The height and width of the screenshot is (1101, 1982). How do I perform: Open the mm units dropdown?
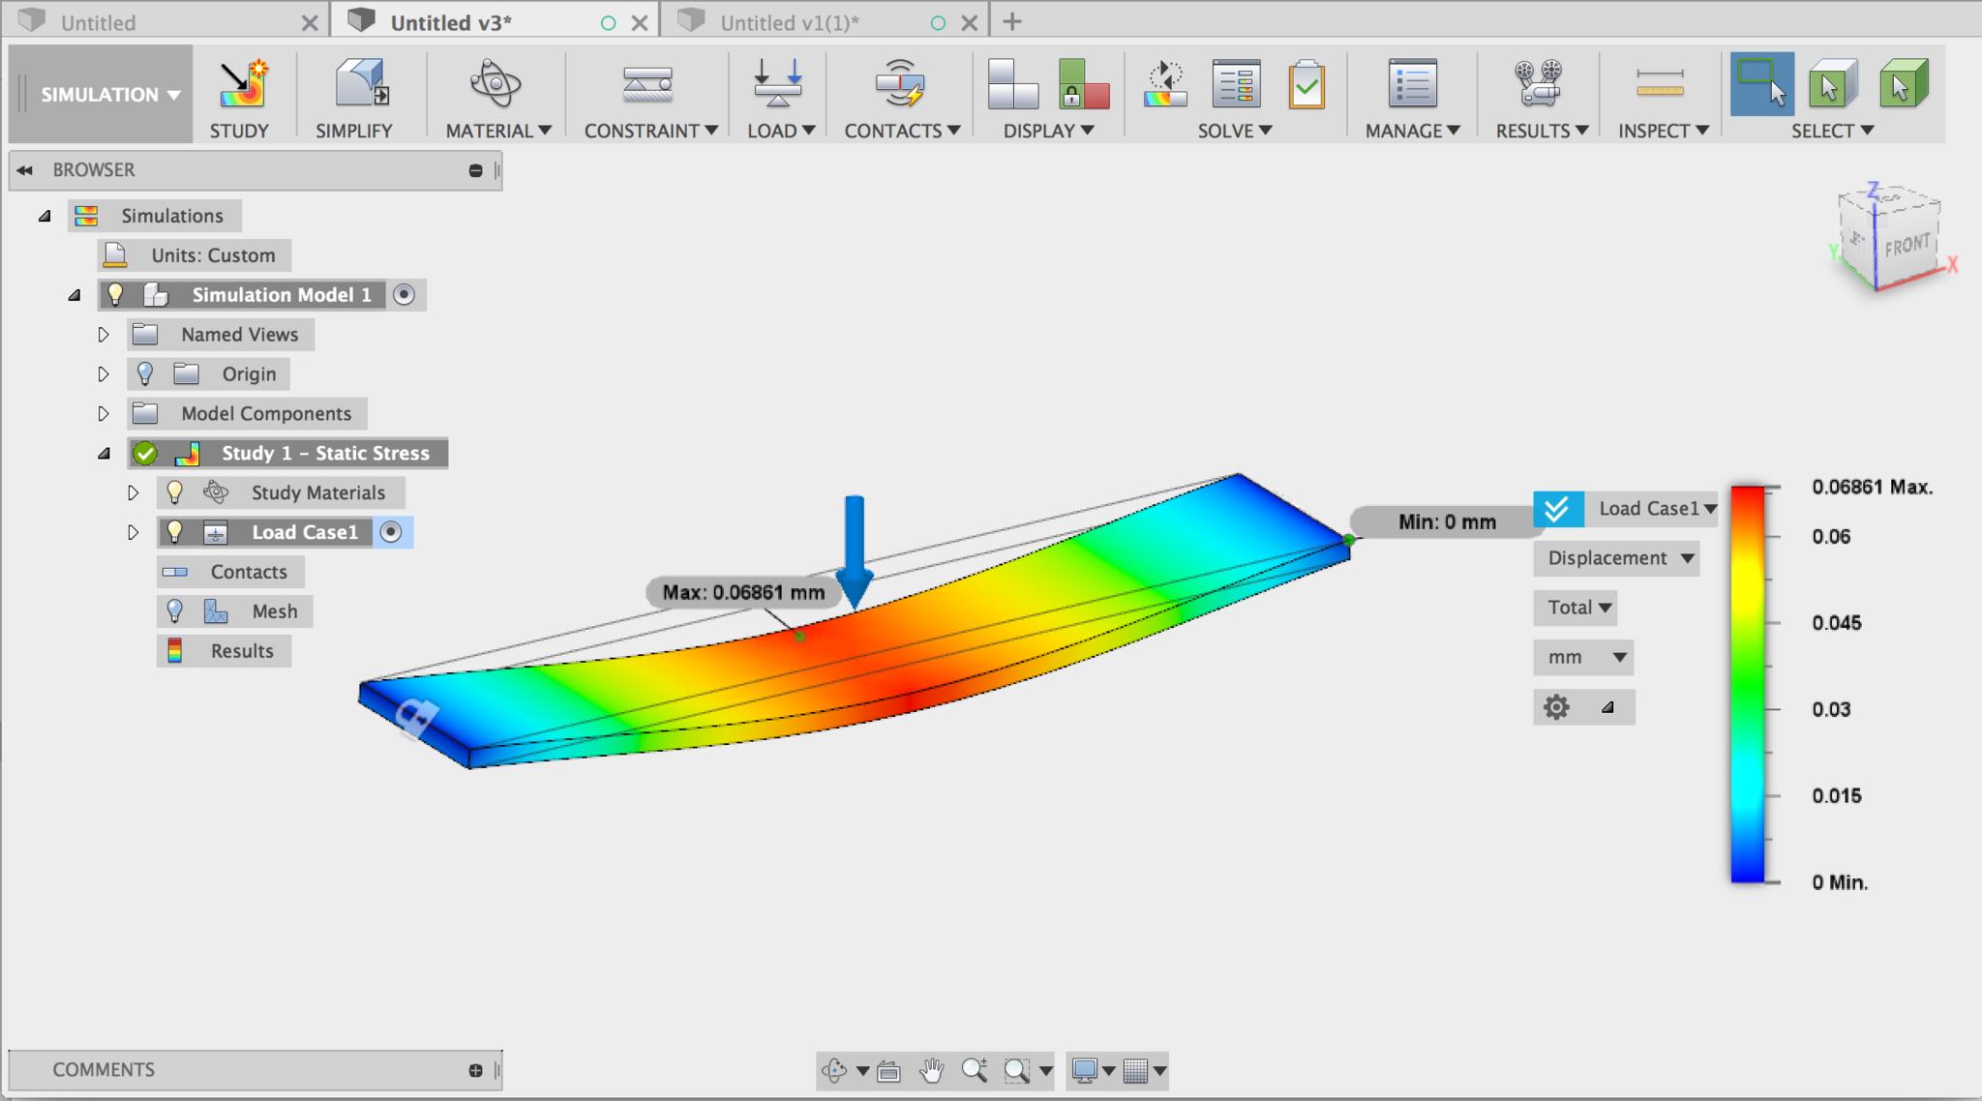tap(1584, 657)
